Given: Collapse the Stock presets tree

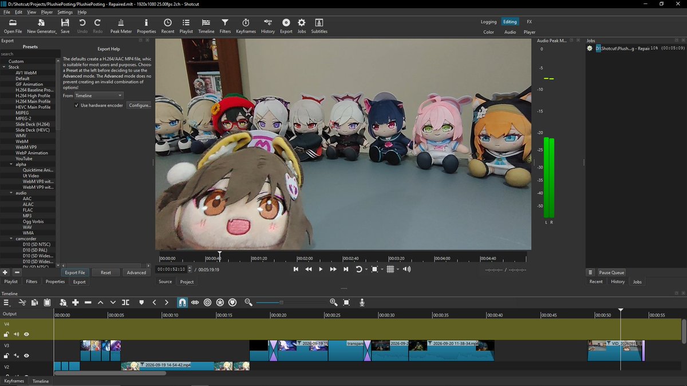Looking at the screenshot, I should point(4,67).
